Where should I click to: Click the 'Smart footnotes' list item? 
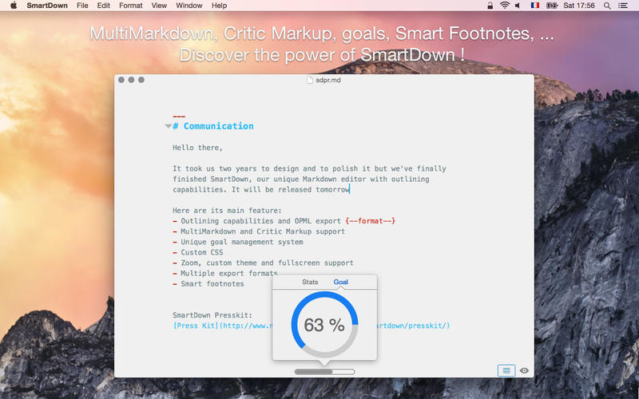(x=212, y=284)
